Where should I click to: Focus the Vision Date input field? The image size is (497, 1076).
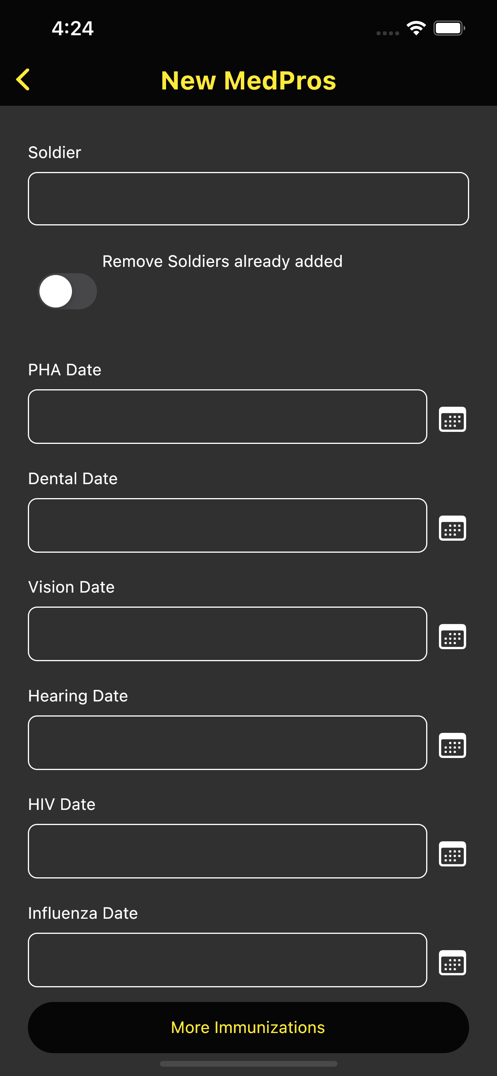pyautogui.click(x=228, y=634)
